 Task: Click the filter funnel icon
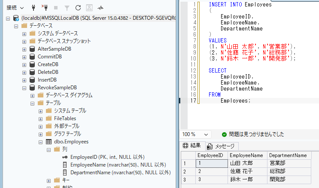click(67, 8)
